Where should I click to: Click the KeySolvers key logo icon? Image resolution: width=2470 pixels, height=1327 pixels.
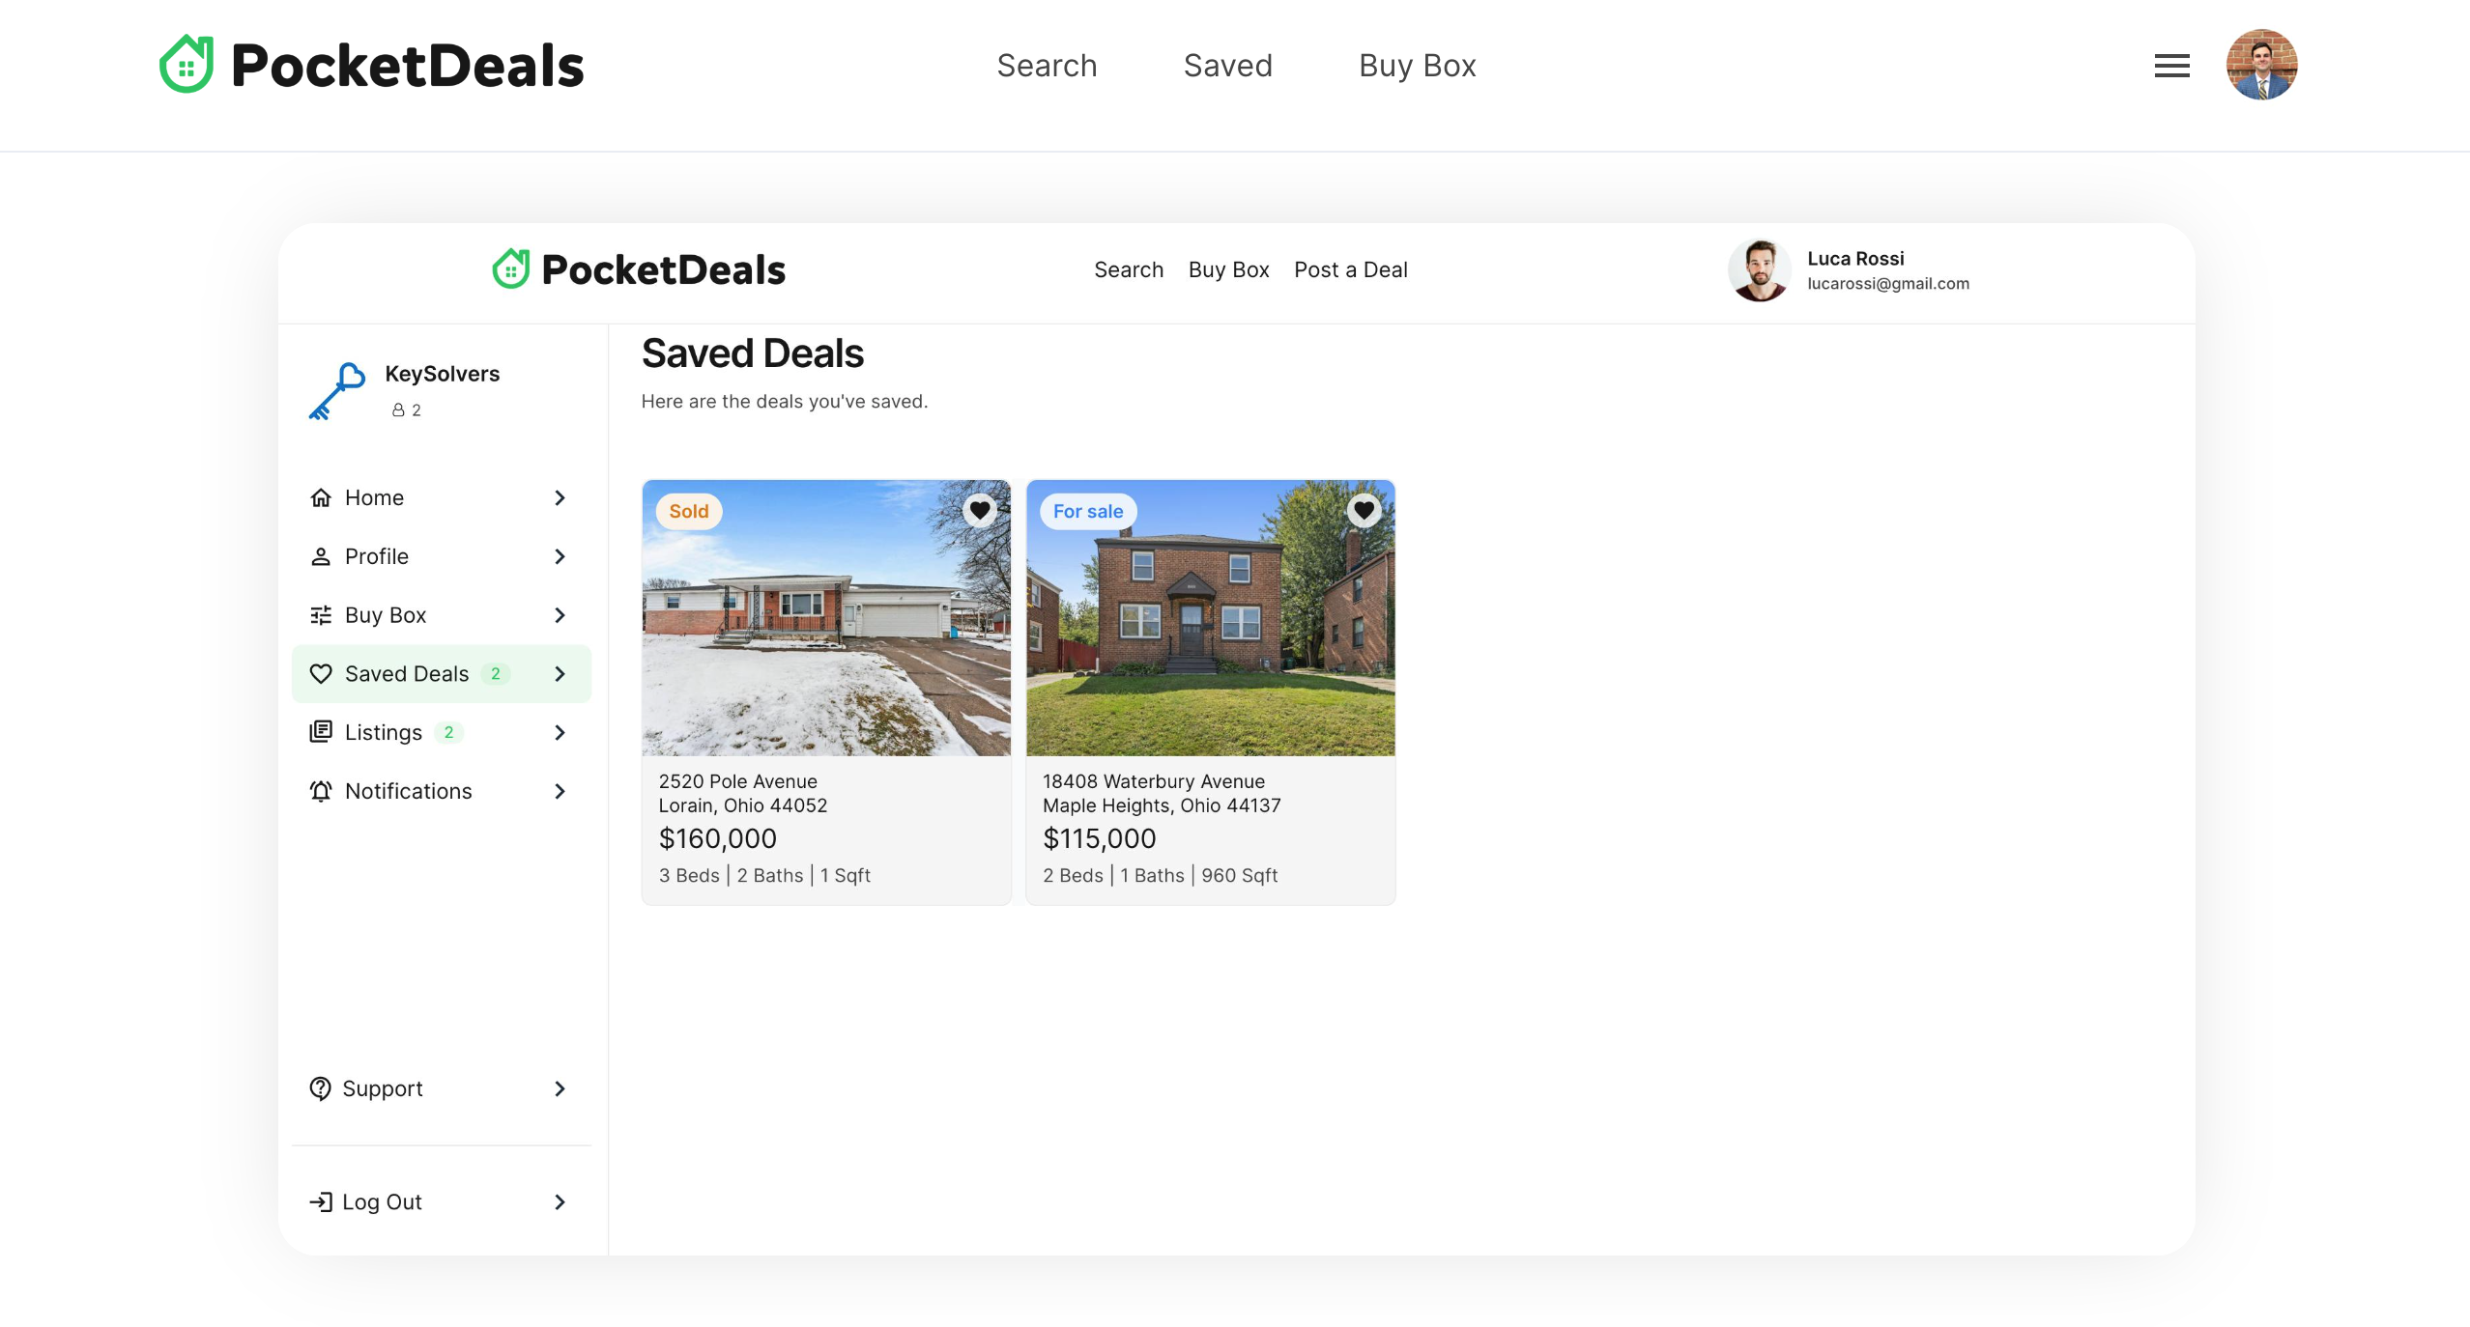click(336, 391)
